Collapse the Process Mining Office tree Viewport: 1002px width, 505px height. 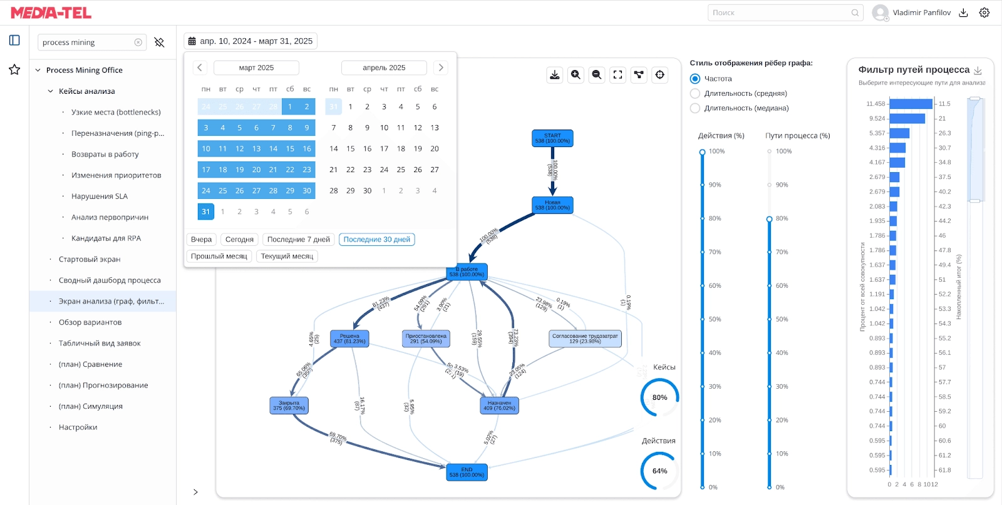pos(38,70)
